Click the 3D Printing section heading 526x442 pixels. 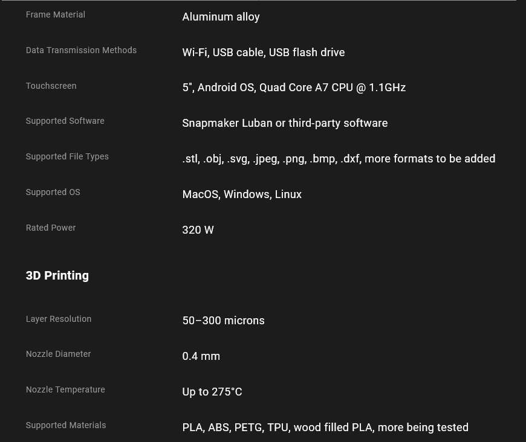pos(57,275)
